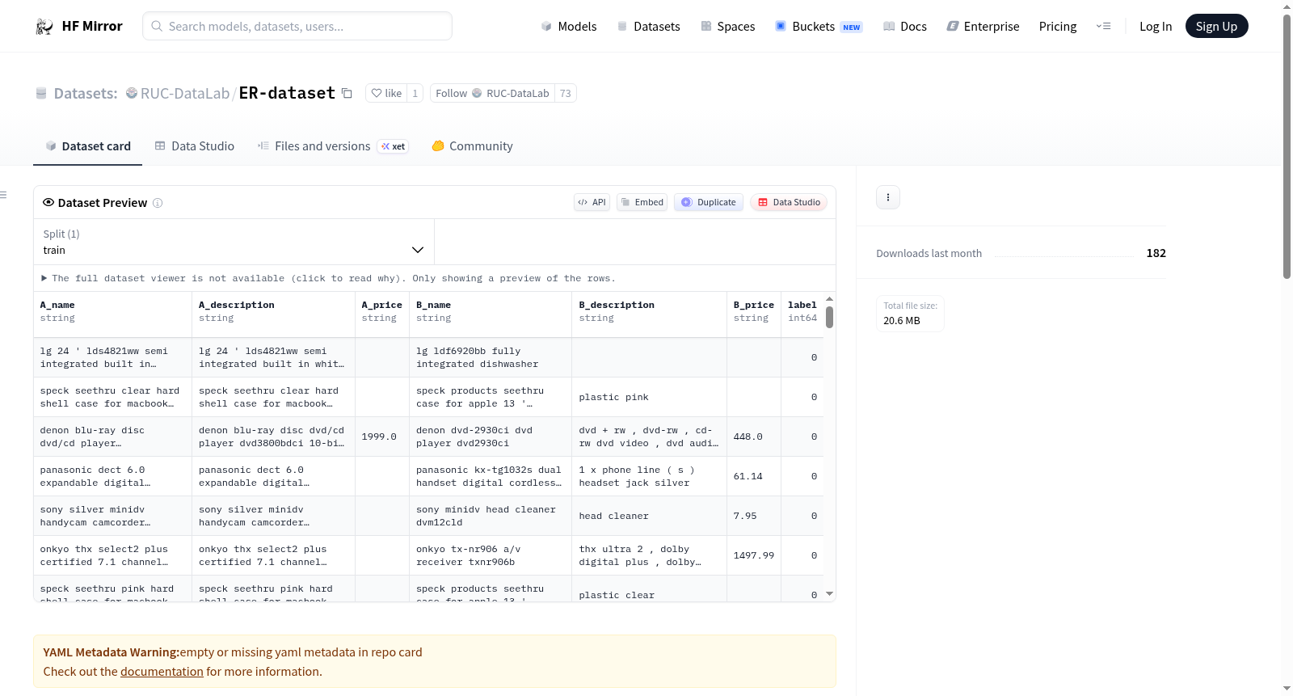
Task: Select the B_price cell 1497.99
Action: coord(754,555)
